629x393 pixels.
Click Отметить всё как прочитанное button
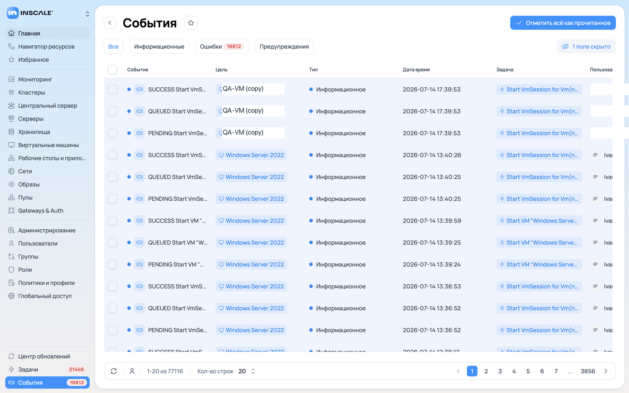(x=563, y=23)
